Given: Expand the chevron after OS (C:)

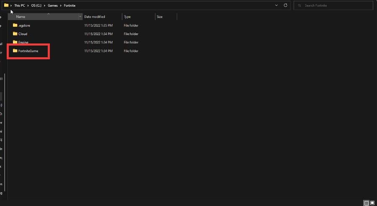Looking at the screenshot, I should click(x=45, y=5).
